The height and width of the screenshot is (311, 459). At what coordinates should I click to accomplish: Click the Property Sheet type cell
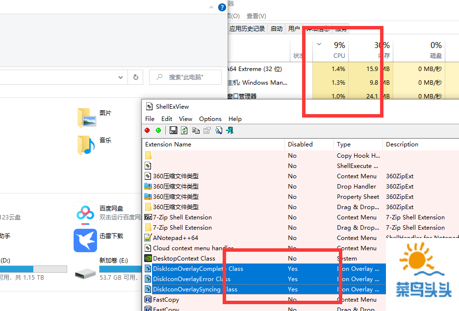(x=357, y=197)
